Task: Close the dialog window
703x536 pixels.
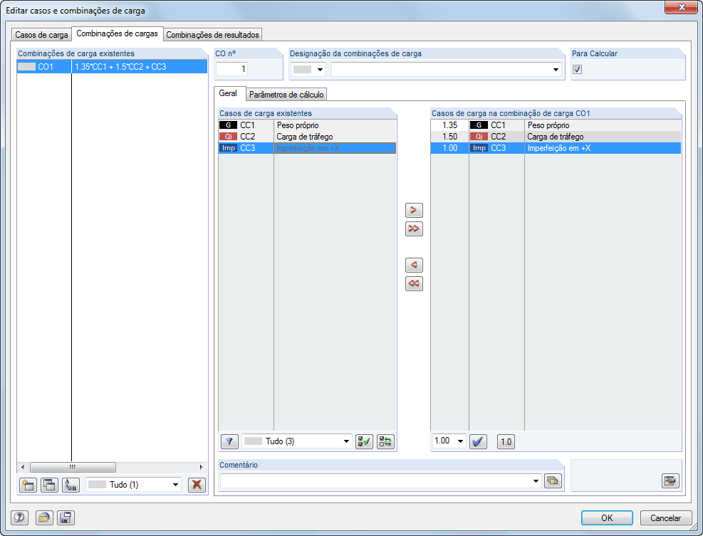Action: point(681,6)
